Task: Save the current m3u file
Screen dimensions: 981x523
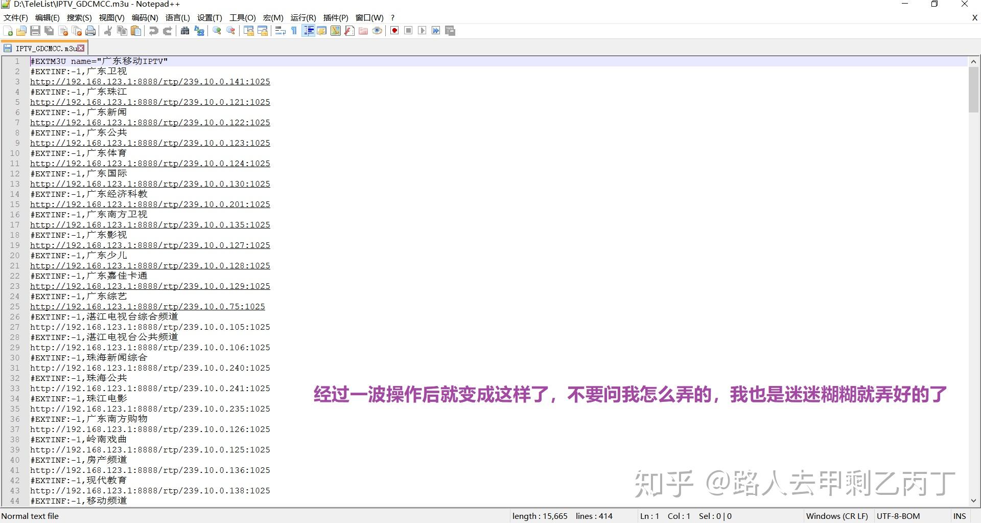Action: pos(36,31)
